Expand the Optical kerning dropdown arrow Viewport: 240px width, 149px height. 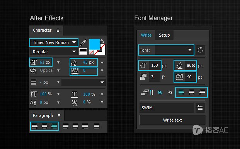(x=58, y=71)
